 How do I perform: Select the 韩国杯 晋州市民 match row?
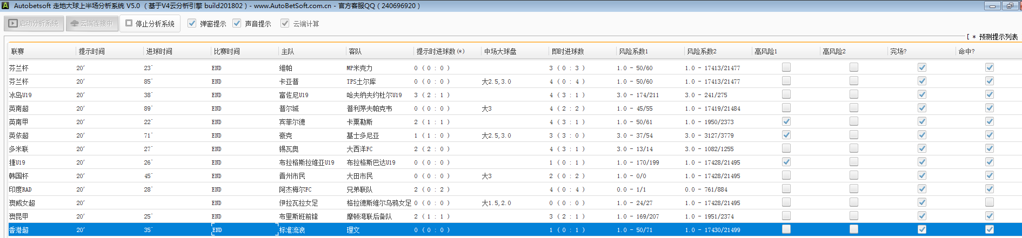pyautogui.click(x=292, y=176)
